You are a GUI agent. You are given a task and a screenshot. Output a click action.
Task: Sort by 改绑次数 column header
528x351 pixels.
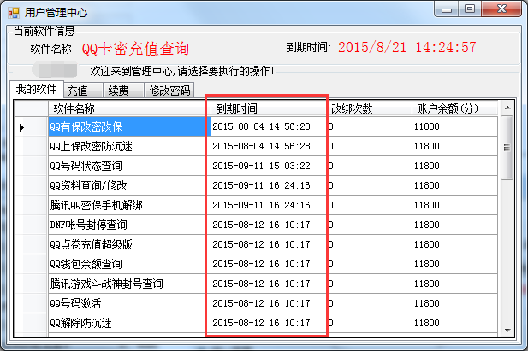click(x=369, y=108)
